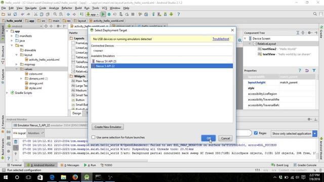Click the Search Everywhere magnifier icon

[315, 14]
